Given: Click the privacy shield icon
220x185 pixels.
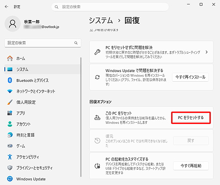Looking at the screenshot, I should click(10, 168).
